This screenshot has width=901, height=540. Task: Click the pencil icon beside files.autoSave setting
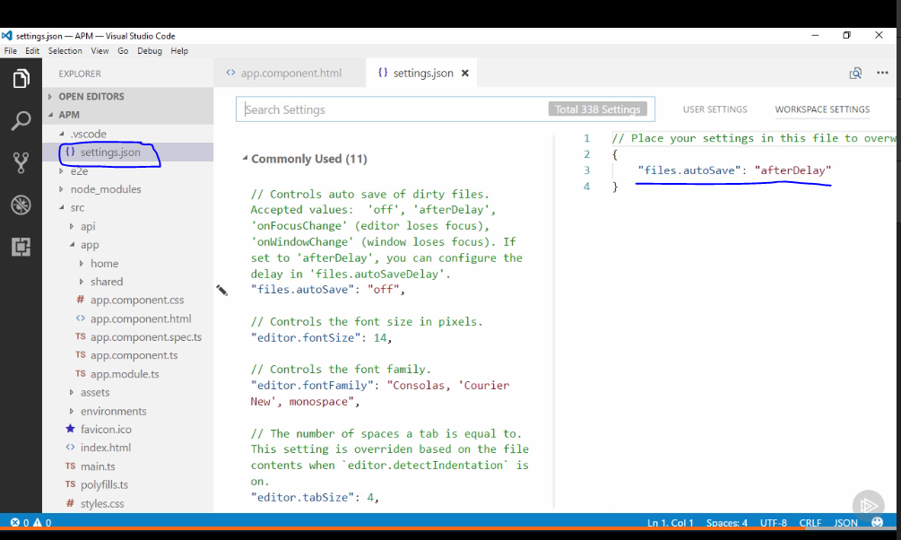223,289
